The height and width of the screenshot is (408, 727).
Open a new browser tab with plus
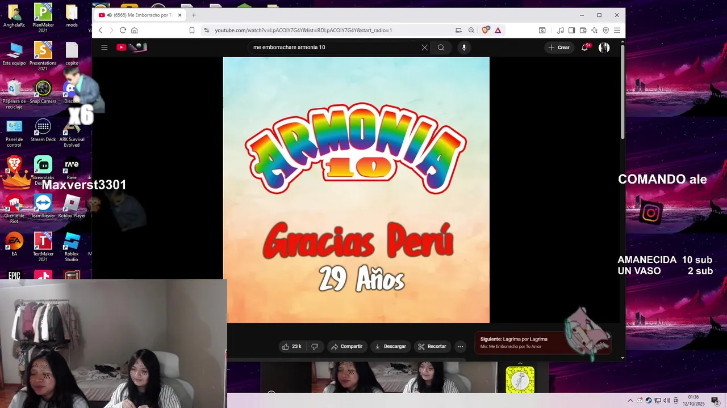pos(194,15)
